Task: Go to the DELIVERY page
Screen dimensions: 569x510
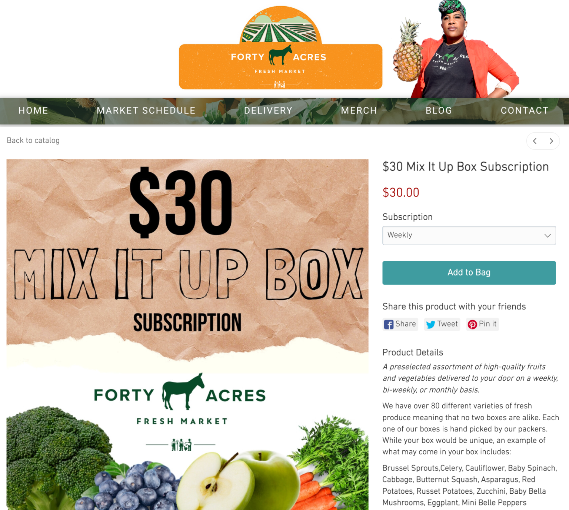Action: point(268,110)
